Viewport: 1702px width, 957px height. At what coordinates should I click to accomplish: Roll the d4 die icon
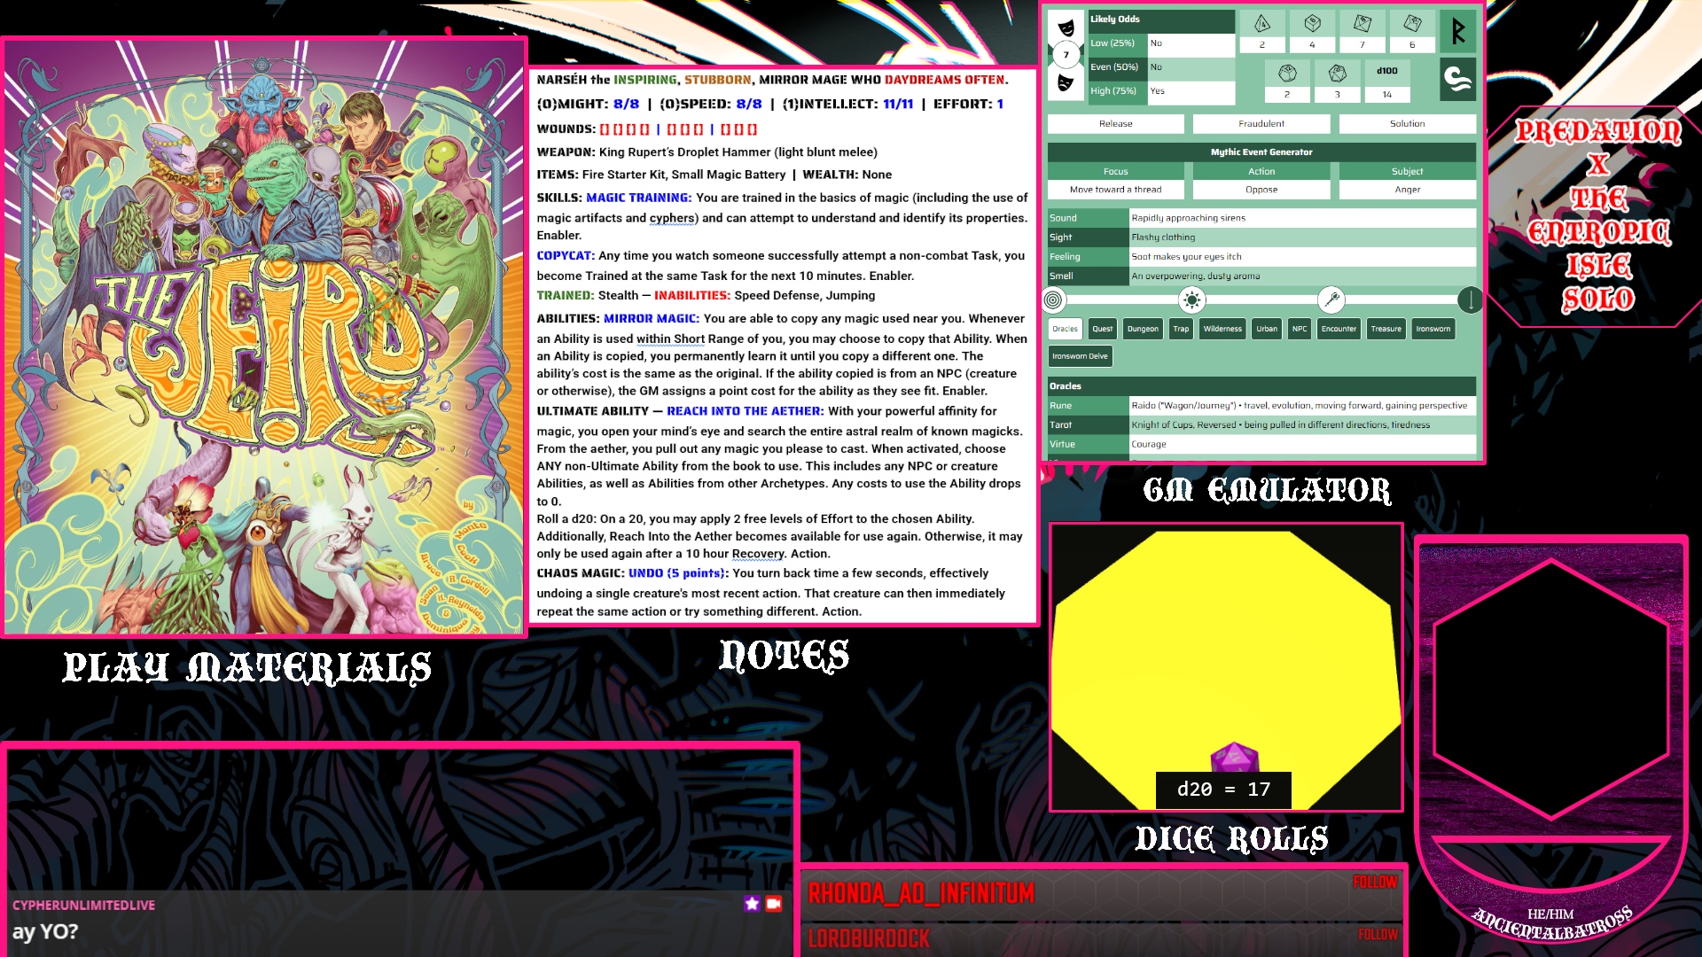(1261, 24)
